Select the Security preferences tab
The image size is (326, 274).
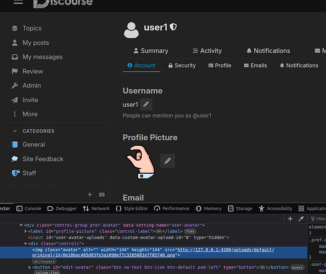[182, 65]
